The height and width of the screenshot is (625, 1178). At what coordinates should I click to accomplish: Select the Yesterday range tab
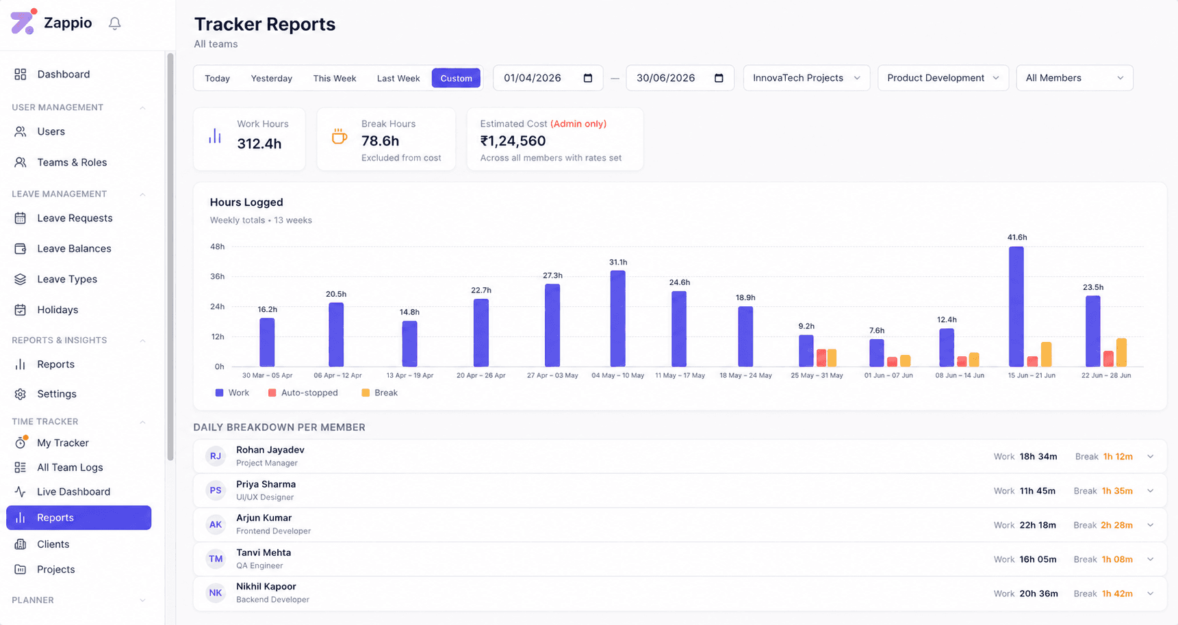click(272, 78)
